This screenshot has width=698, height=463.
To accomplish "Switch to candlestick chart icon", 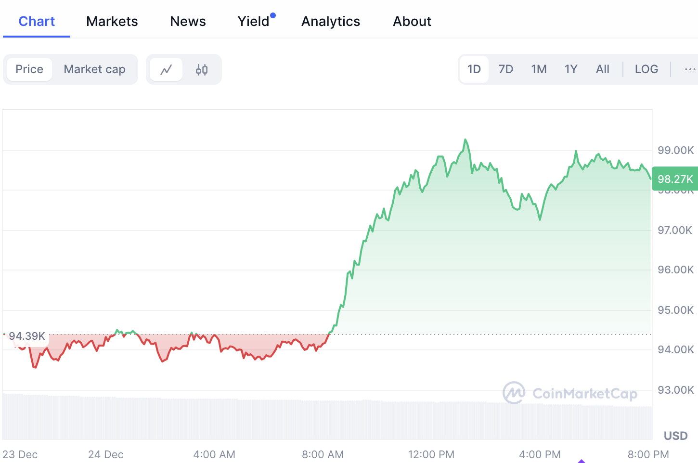I will 202,70.
